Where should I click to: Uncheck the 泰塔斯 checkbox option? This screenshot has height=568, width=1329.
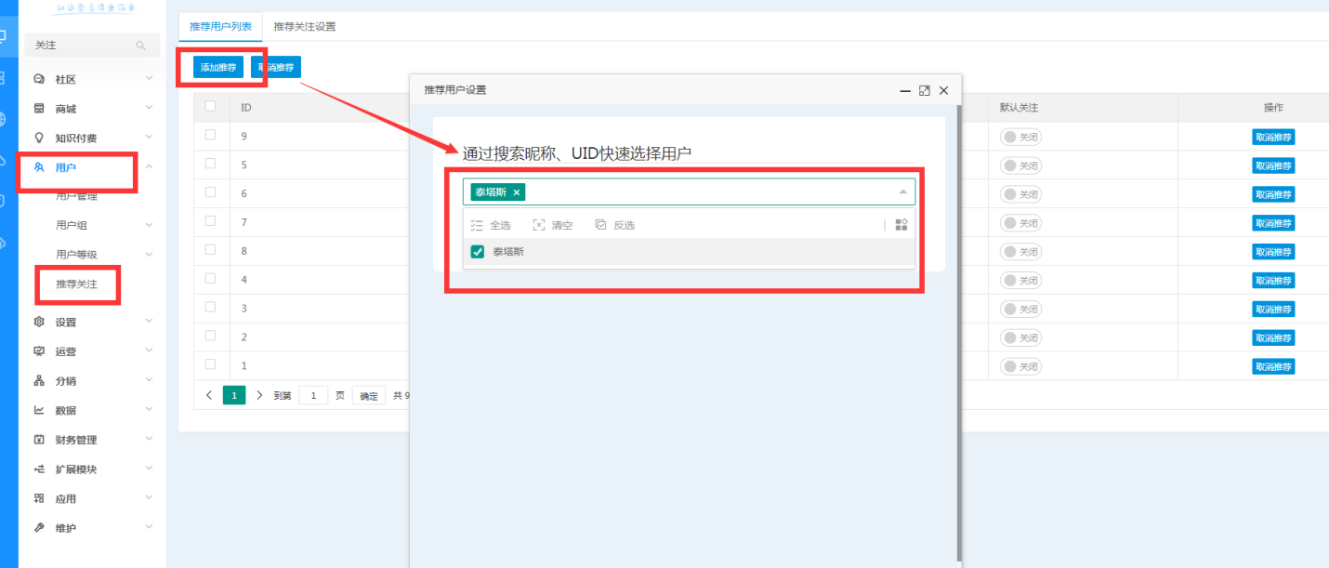pyautogui.click(x=478, y=252)
